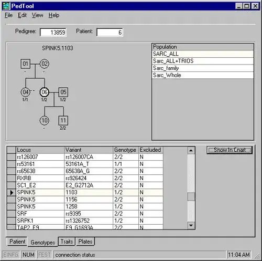Select pedigree node 11
The height and width of the screenshot is (261, 262).
(63, 120)
